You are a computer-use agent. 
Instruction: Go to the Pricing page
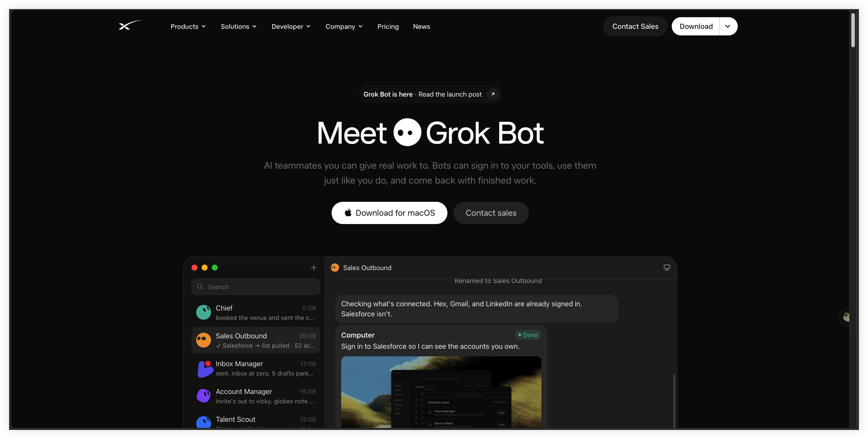388,26
